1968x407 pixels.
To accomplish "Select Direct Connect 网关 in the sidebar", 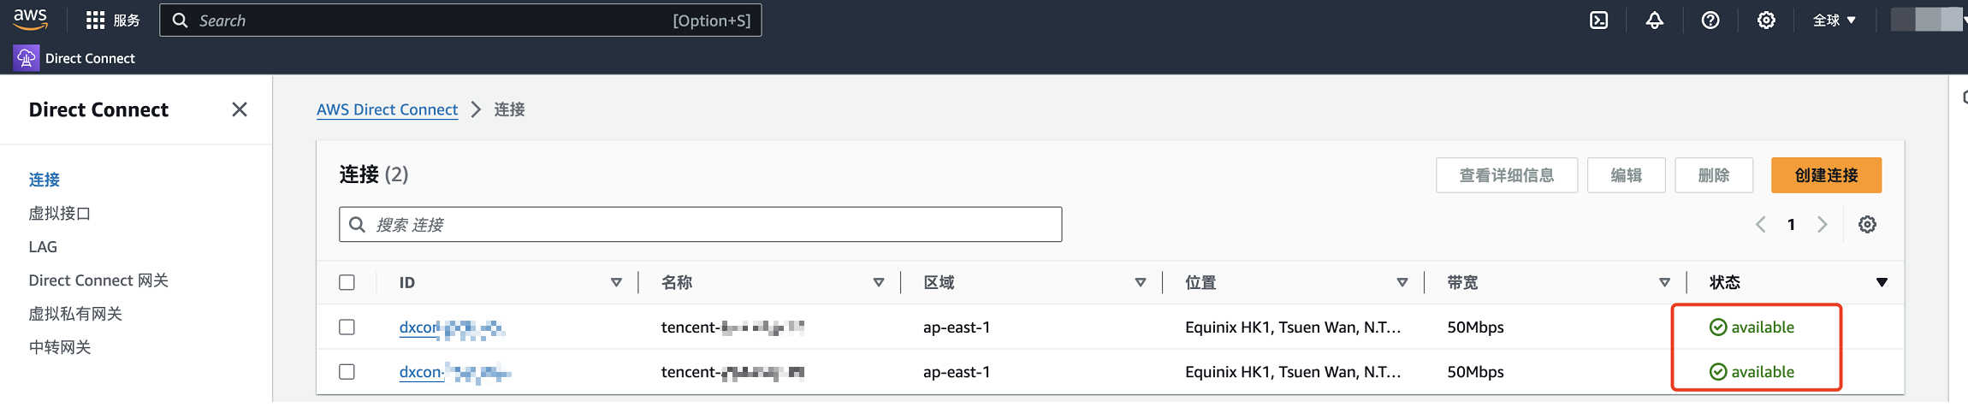I will click(x=98, y=280).
